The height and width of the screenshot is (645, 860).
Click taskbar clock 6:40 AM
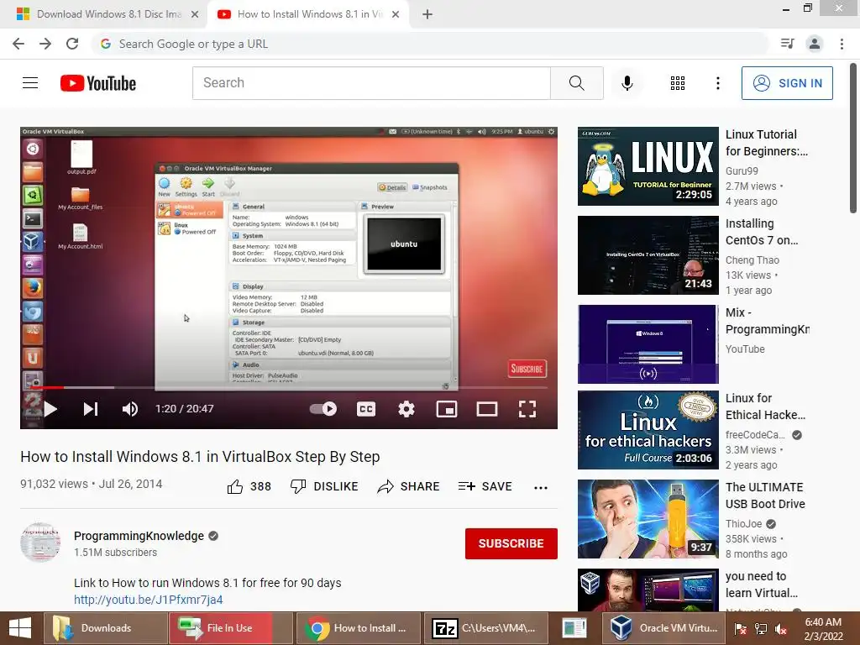(823, 622)
